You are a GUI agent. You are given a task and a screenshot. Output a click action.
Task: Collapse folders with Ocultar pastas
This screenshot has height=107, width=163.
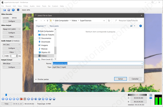(x=42, y=79)
